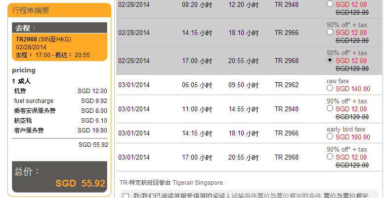Click the 客户服务费 SGD 19.90 line
The image size is (387, 198).
59,131
